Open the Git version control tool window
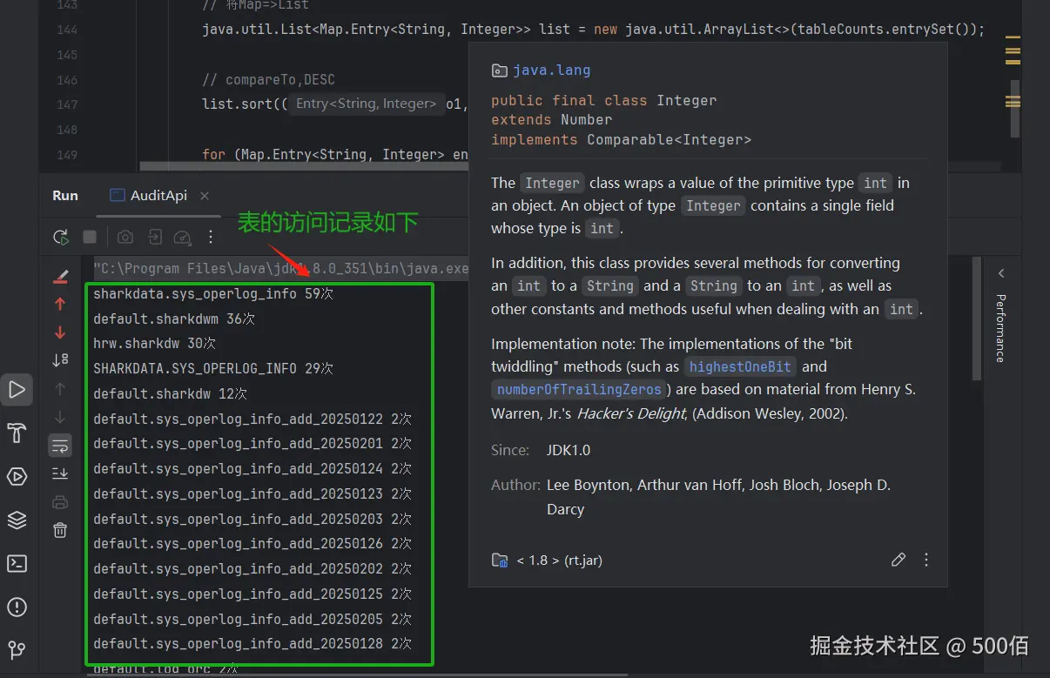1050x678 pixels. point(17,650)
